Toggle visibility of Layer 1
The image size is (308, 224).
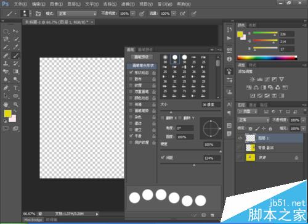240,138
